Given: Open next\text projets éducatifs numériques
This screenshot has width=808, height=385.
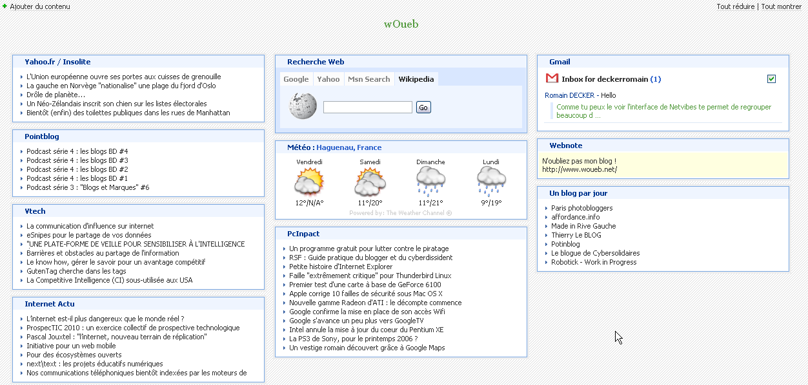Looking at the screenshot, I should (x=95, y=364).
